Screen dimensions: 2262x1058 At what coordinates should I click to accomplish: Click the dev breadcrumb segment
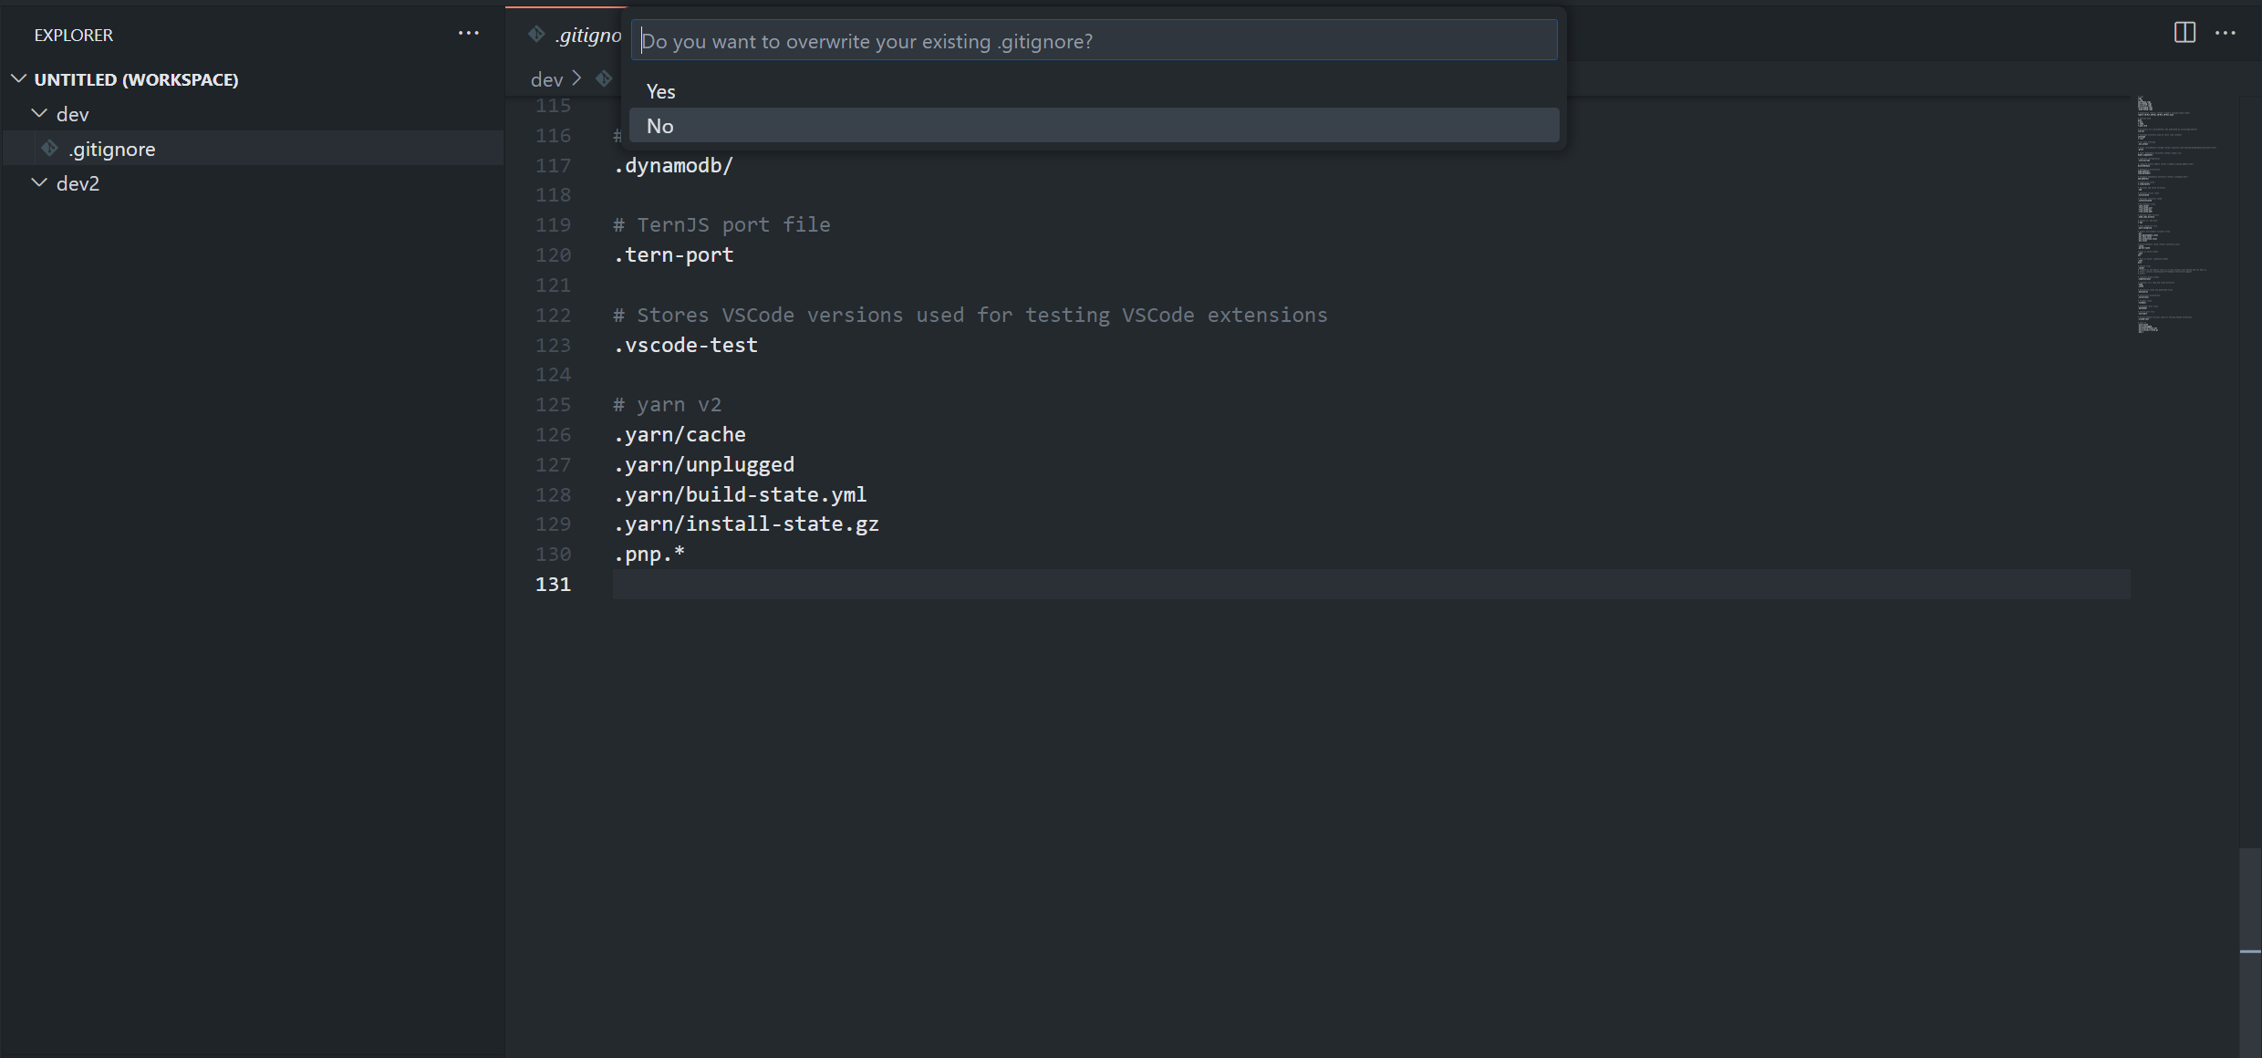click(546, 79)
